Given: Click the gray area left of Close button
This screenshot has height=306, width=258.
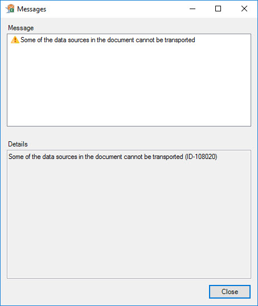Looking at the screenshot, I should [x=107, y=292].
